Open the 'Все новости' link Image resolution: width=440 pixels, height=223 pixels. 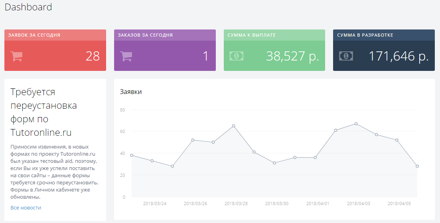[26, 207]
